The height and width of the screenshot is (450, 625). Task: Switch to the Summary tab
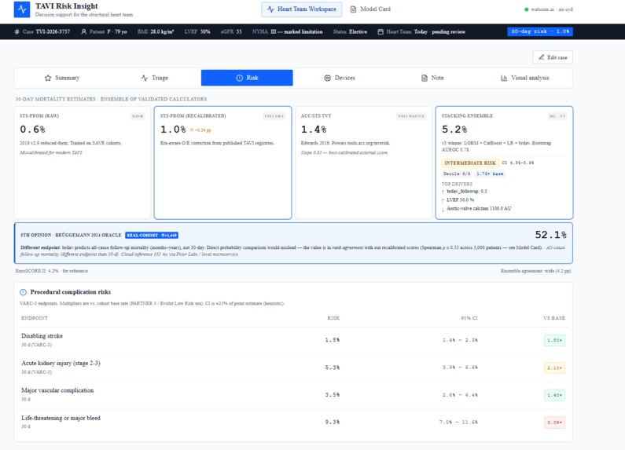coord(62,78)
